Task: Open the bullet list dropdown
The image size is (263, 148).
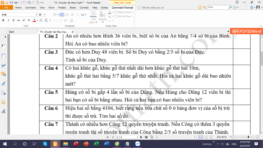Action: click(x=58, y=15)
